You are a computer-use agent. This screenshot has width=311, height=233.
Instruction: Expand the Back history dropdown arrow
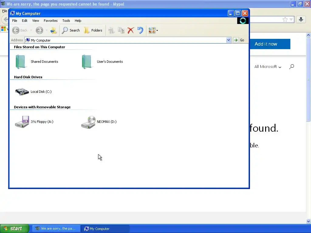[31, 30]
